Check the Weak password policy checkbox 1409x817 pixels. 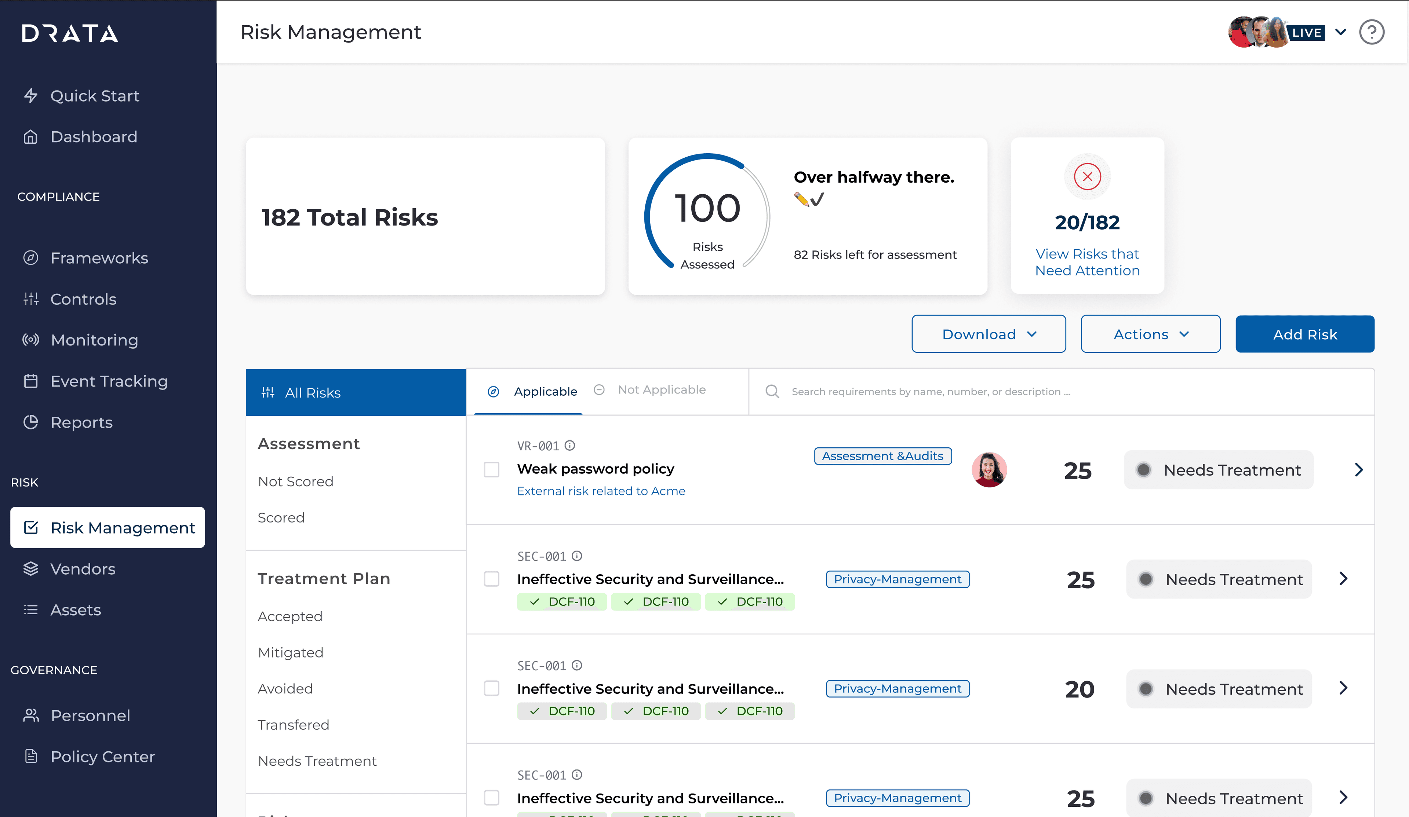click(491, 469)
